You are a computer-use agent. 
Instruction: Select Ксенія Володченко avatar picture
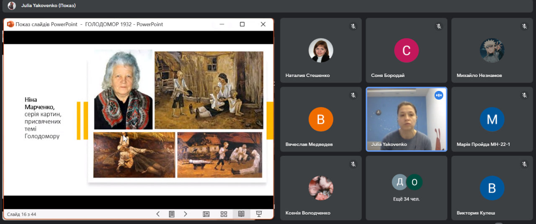[x=321, y=188]
